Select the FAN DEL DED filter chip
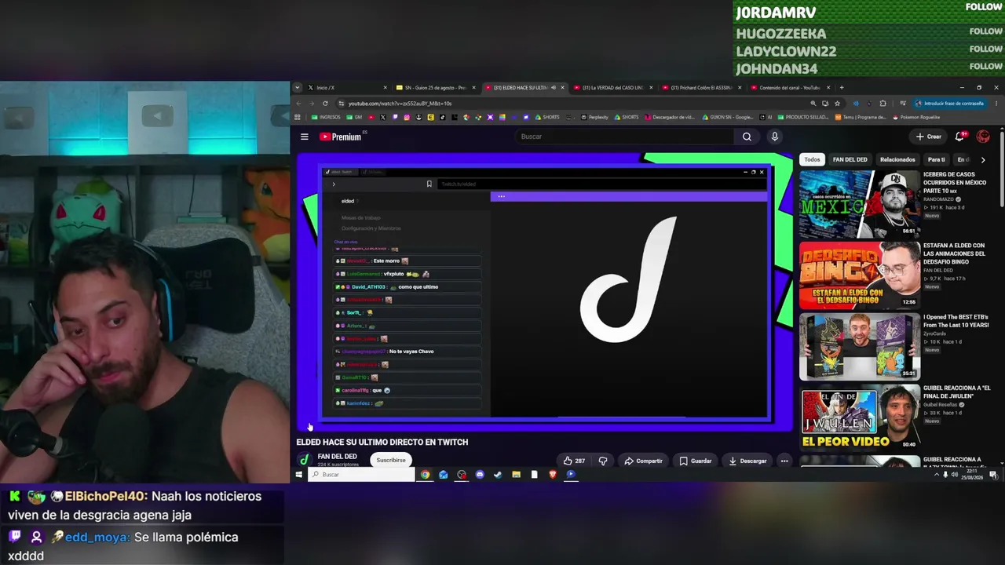Viewport: 1005px width, 565px height. click(x=850, y=159)
